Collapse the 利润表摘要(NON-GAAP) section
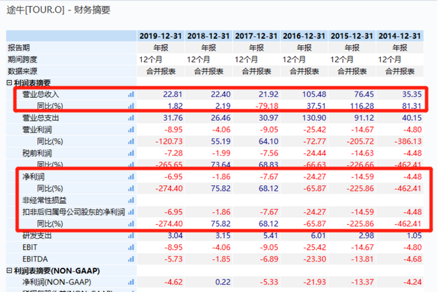This screenshot has height=292, width=438. 10,271
